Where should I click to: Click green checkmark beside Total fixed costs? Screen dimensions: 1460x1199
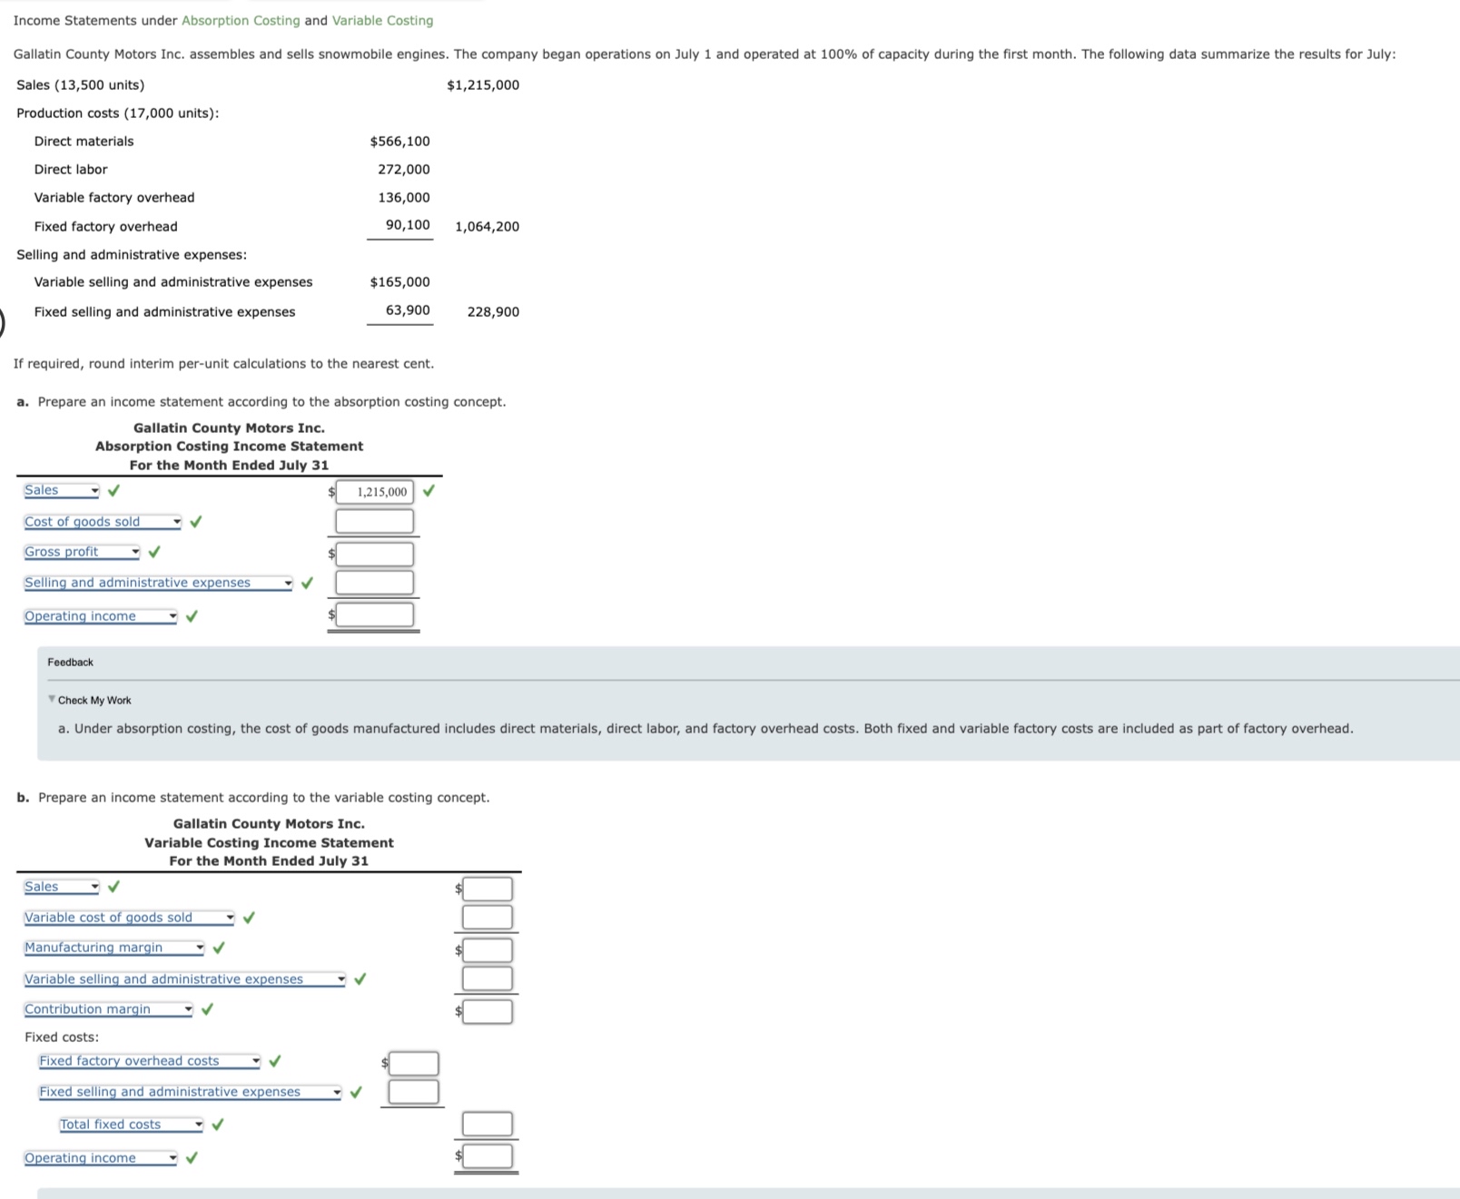pyautogui.click(x=217, y=1125)
